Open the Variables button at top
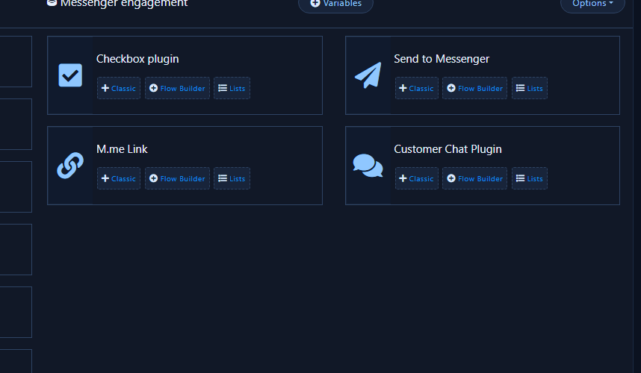 pos(335,4)
